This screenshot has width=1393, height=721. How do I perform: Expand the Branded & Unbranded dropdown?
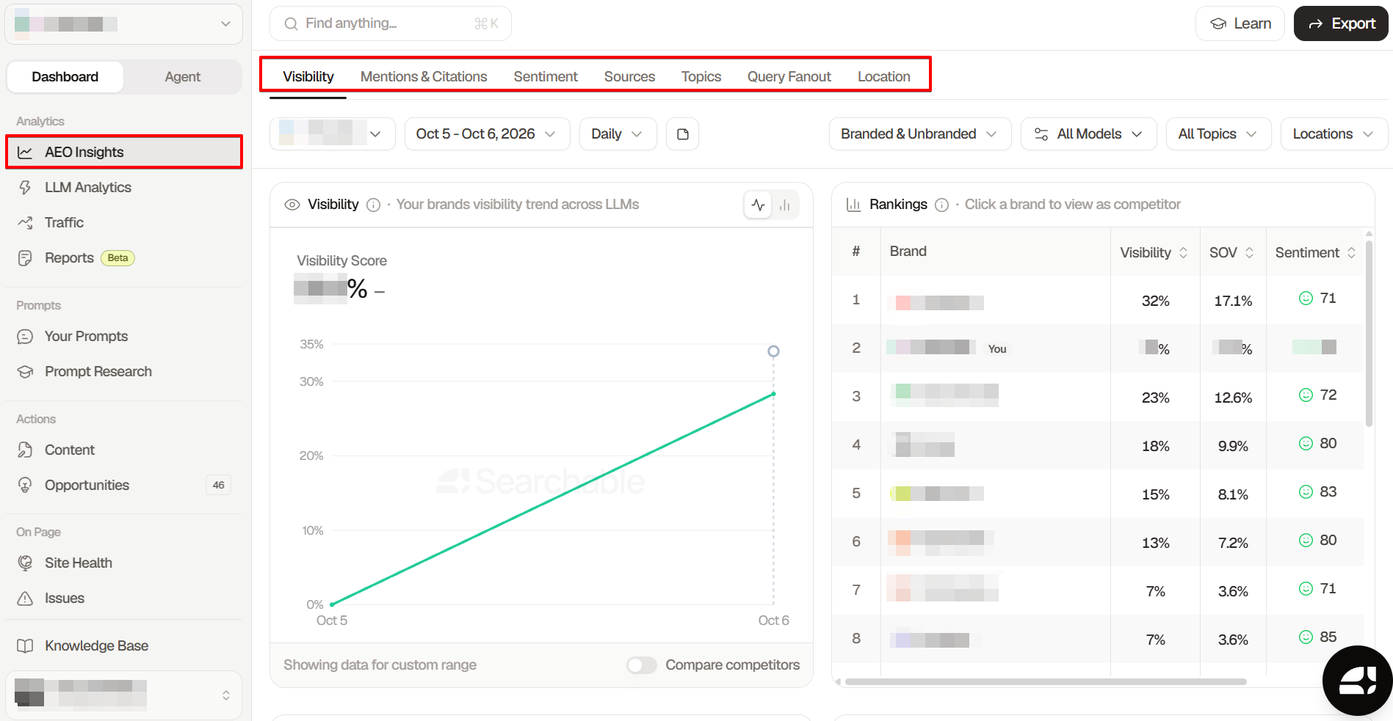[x=919, y=134]
